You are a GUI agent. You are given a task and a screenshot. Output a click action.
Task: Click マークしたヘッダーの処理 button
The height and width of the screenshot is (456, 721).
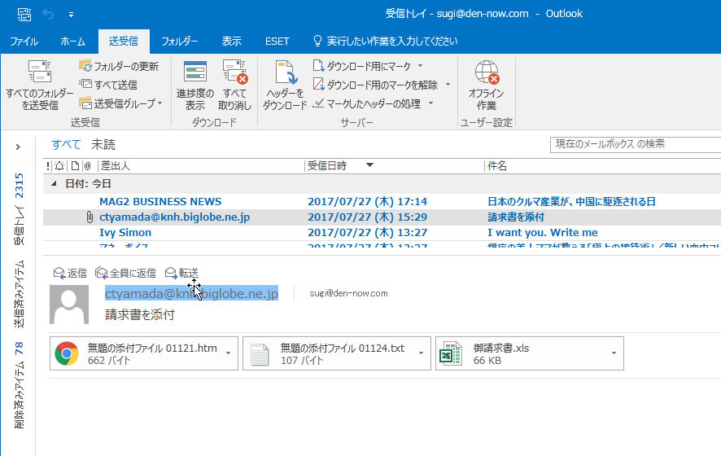pyautogui.click(x=366, y=103)
